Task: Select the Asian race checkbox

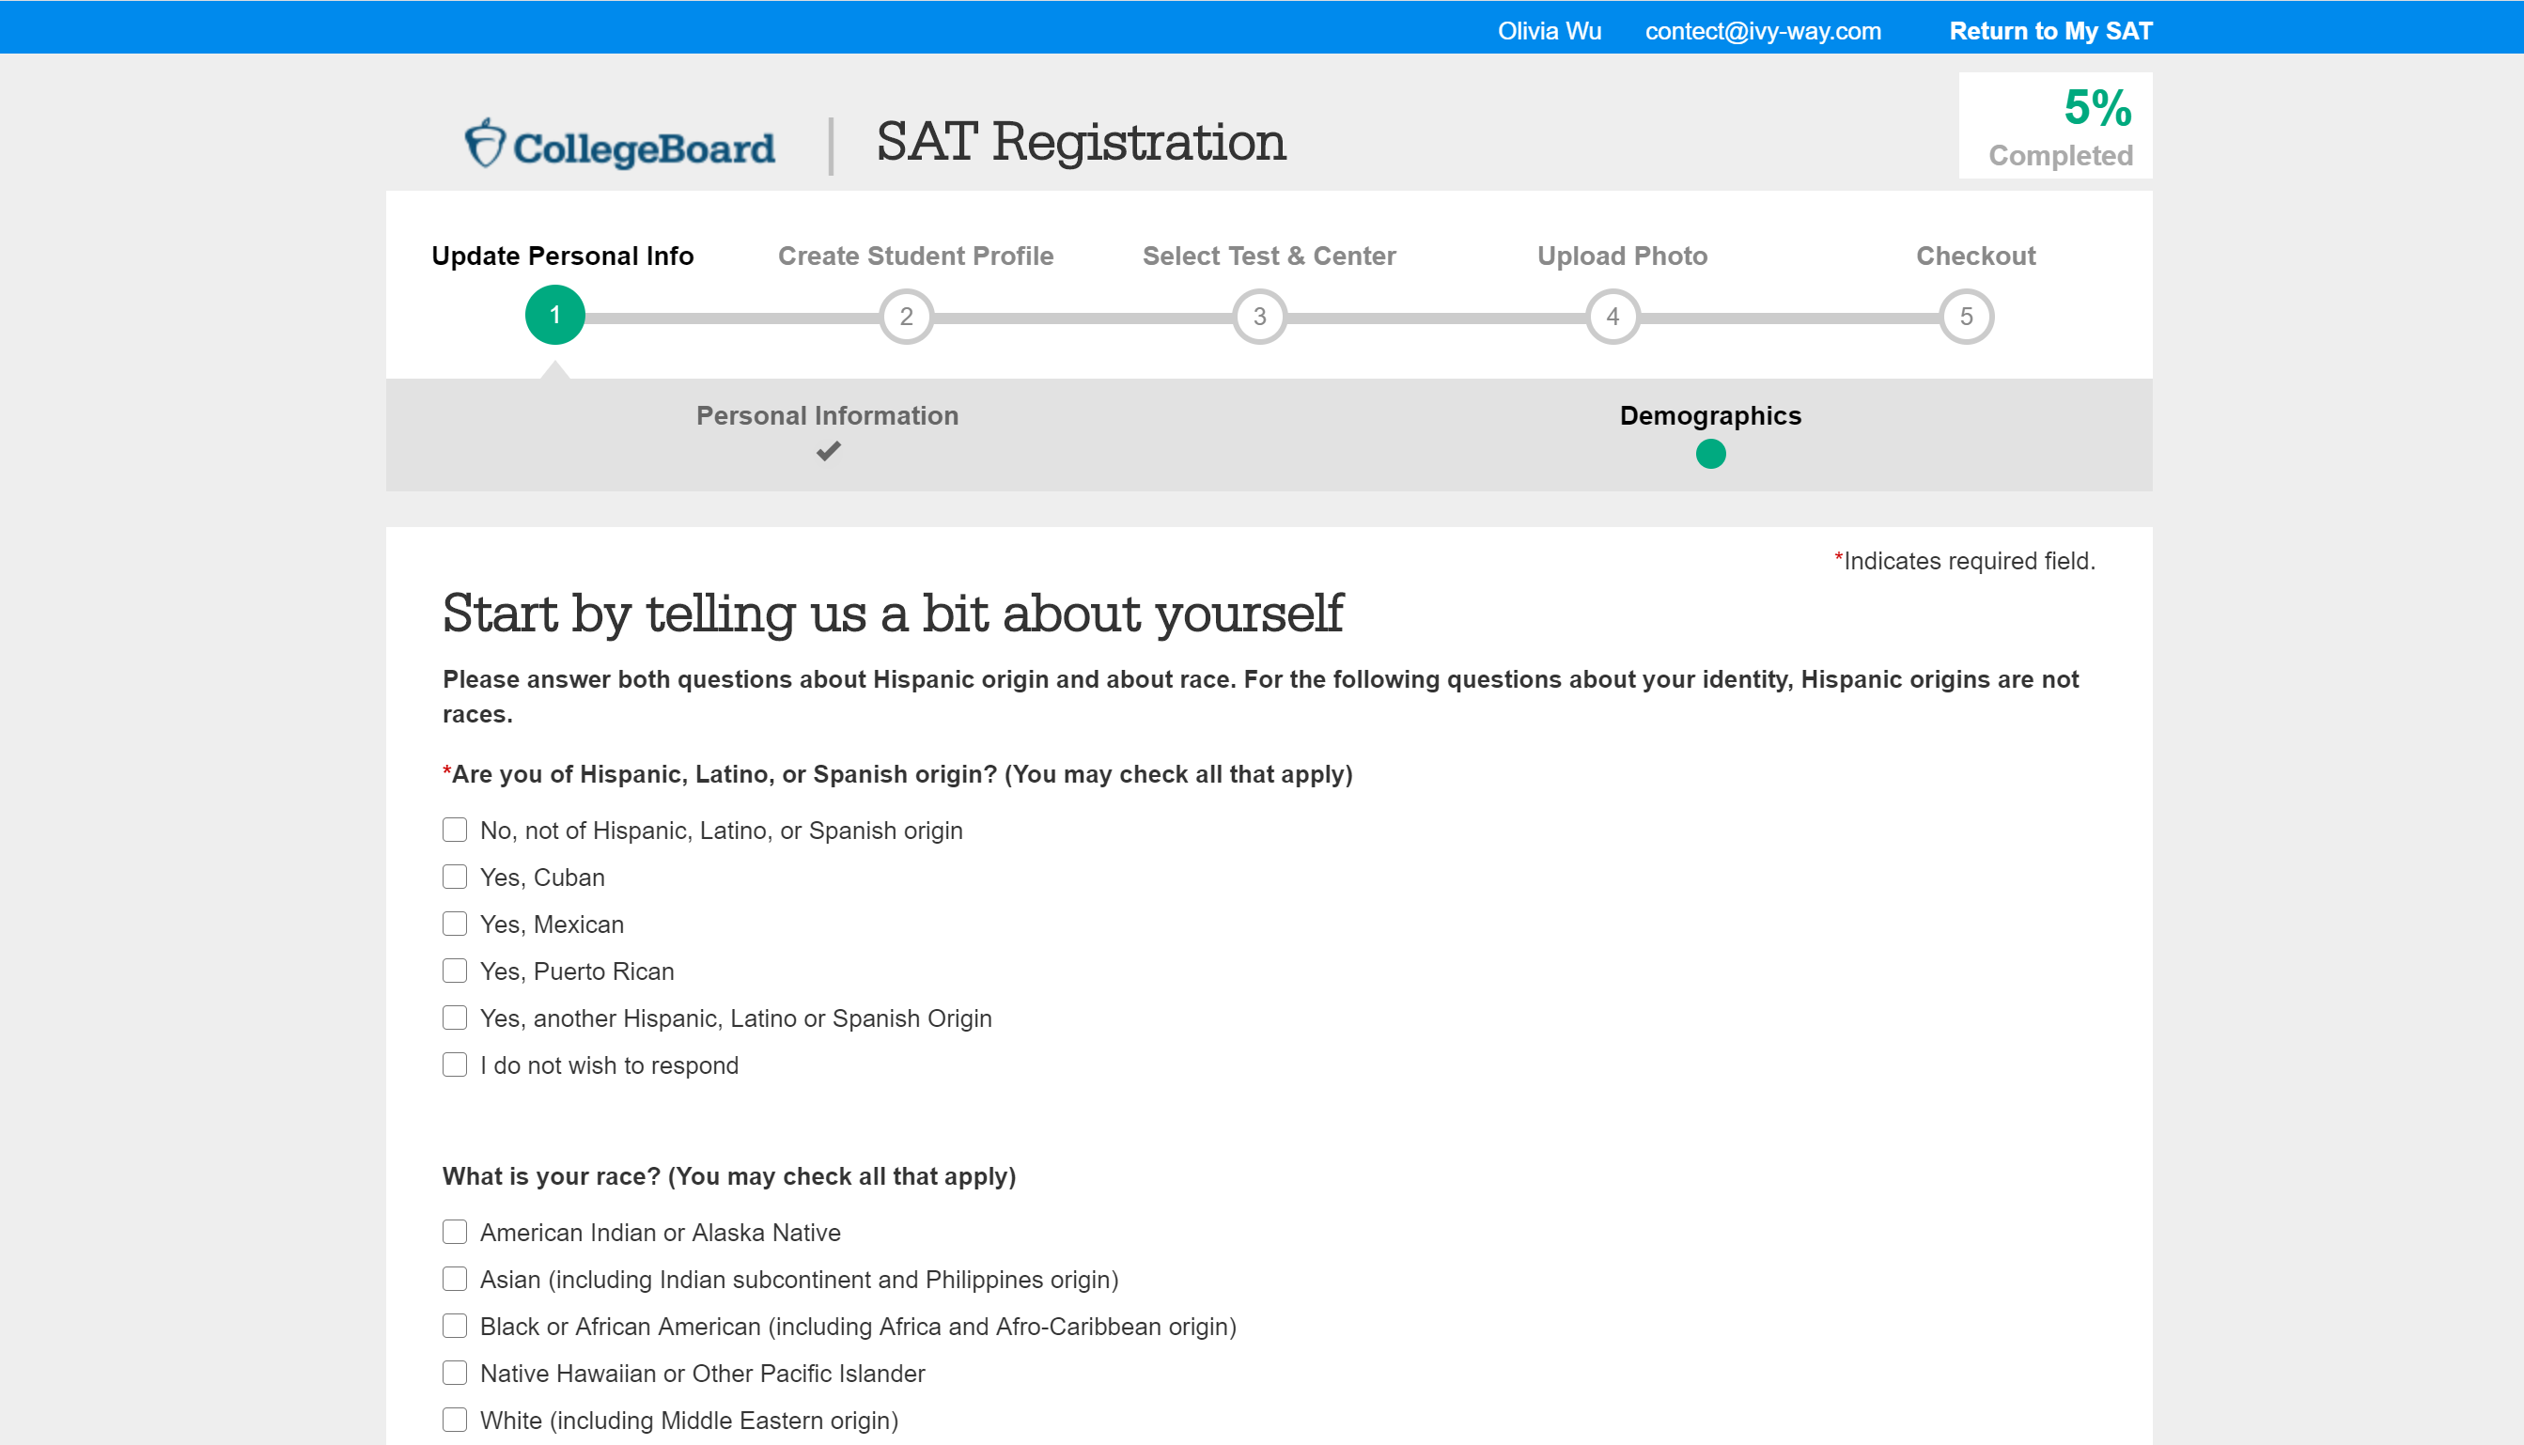Action: click(x=455, y=1280)
